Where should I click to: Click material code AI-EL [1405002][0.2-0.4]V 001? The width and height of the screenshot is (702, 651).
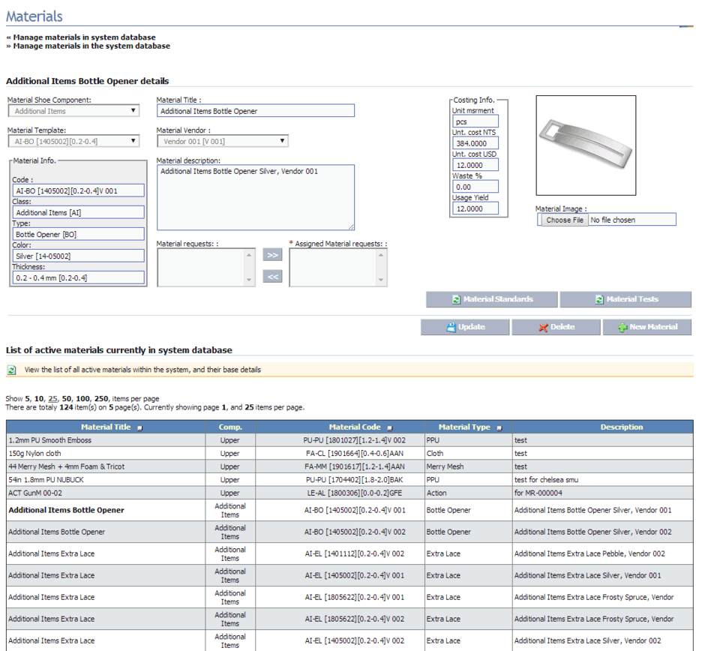[355, 575]
